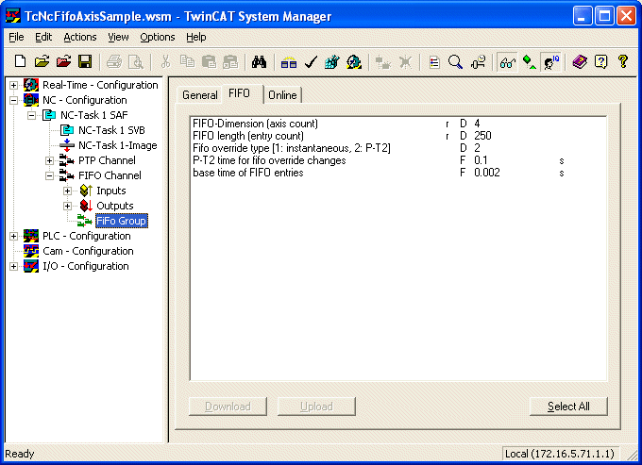The width and height of the screenshot is (642, 465).
Task: Expand the Real-Time - Configuration node
Action: tap(13, 85)
